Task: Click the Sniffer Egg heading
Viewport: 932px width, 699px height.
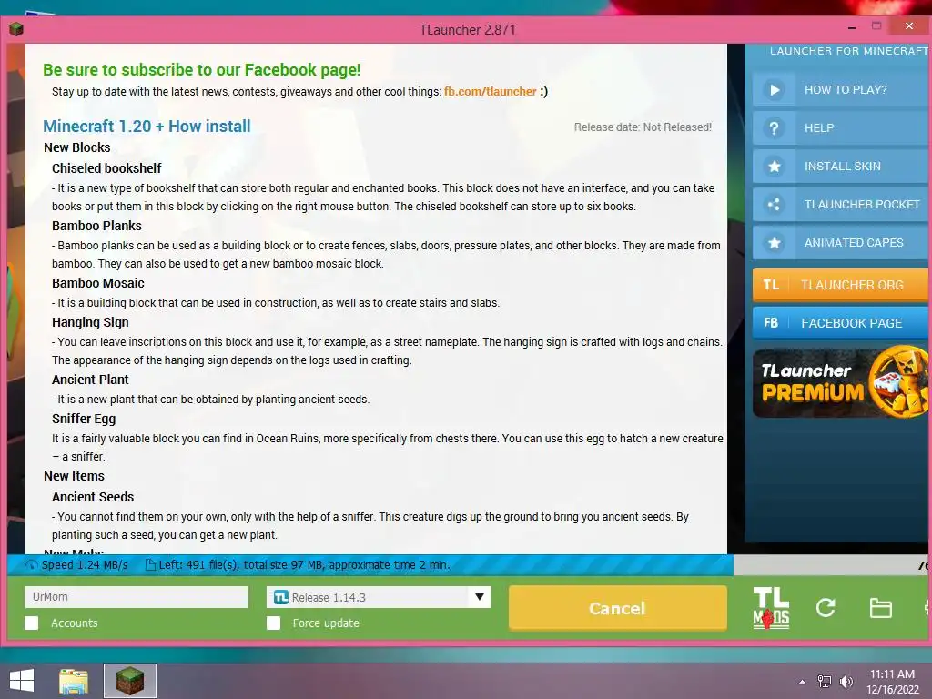Action: [84, 419]
